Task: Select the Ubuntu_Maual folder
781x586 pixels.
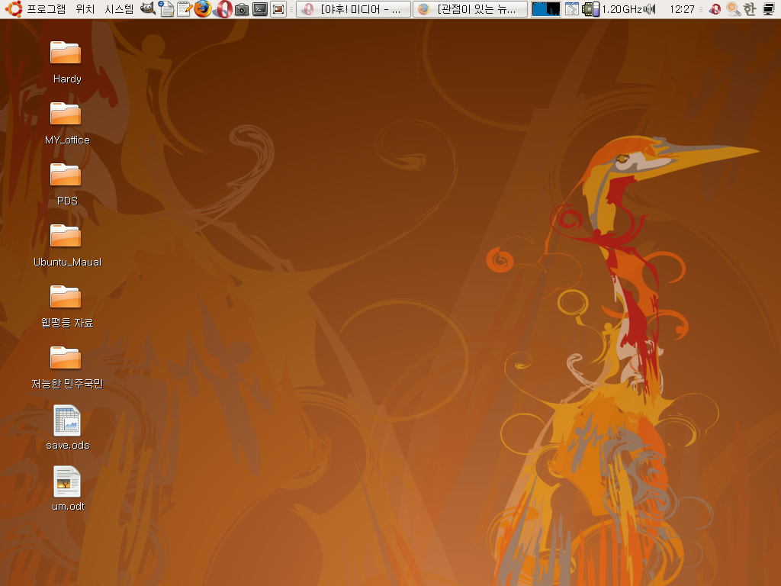Action: 67,245
